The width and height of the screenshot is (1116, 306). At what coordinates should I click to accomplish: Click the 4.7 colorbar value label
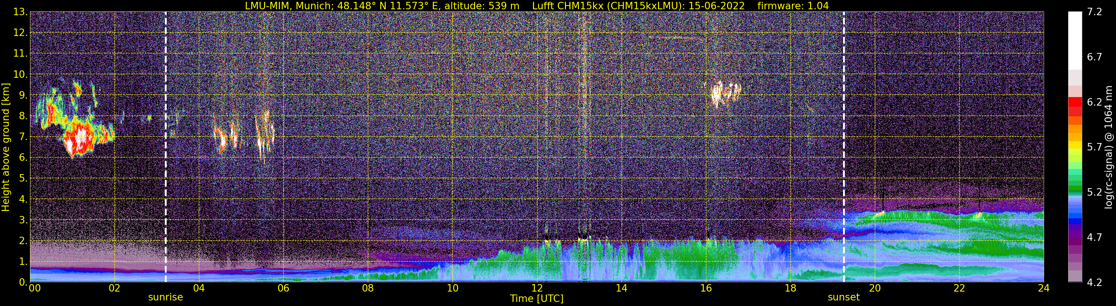pos(1095,237)
